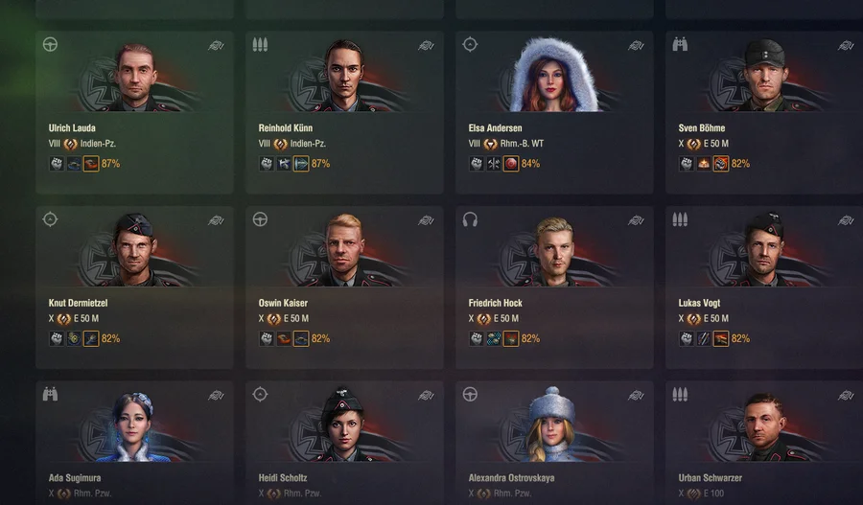Click the commander binoculars icon on Sven Böhme's card
Image resolution: width=863 pixels, height=505 pixels.
click(680, 44)
